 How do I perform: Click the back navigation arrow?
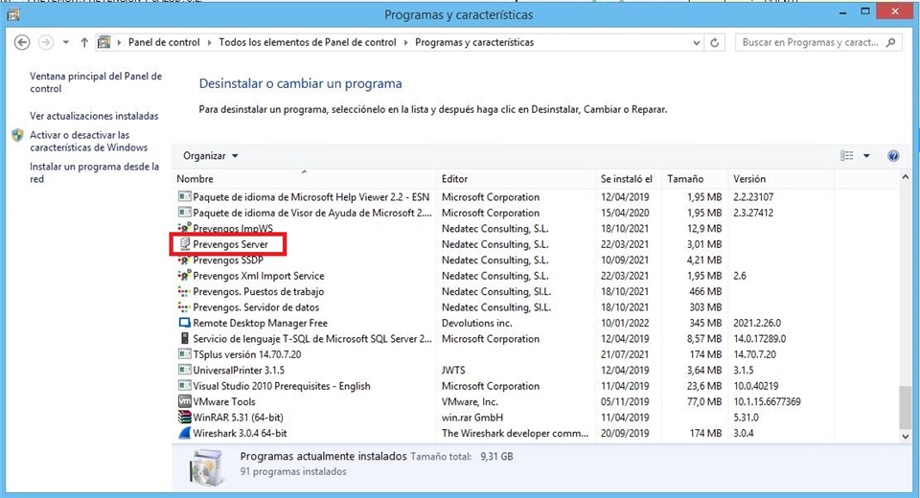pos(22,43)
